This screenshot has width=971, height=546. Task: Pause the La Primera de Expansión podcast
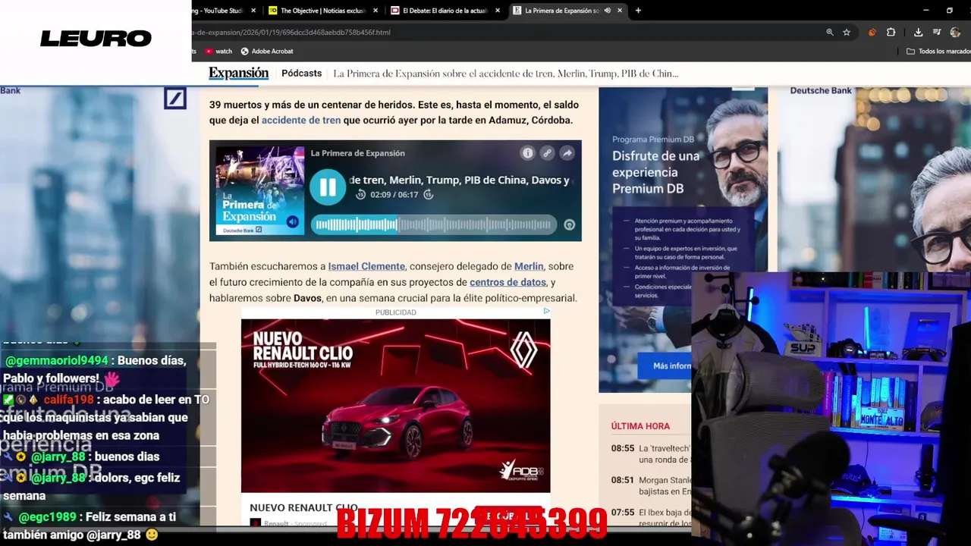pos(328,187)
